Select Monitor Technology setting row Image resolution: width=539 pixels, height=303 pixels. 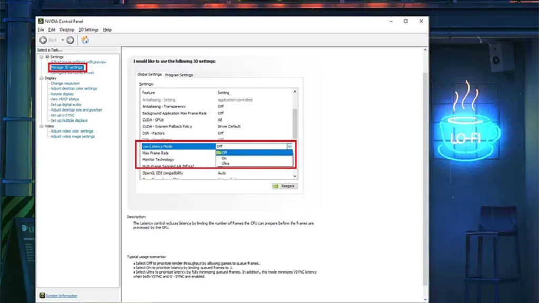tap(178, 160)
